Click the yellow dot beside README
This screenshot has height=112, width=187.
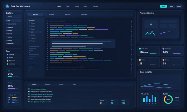(x=7, y=44)
